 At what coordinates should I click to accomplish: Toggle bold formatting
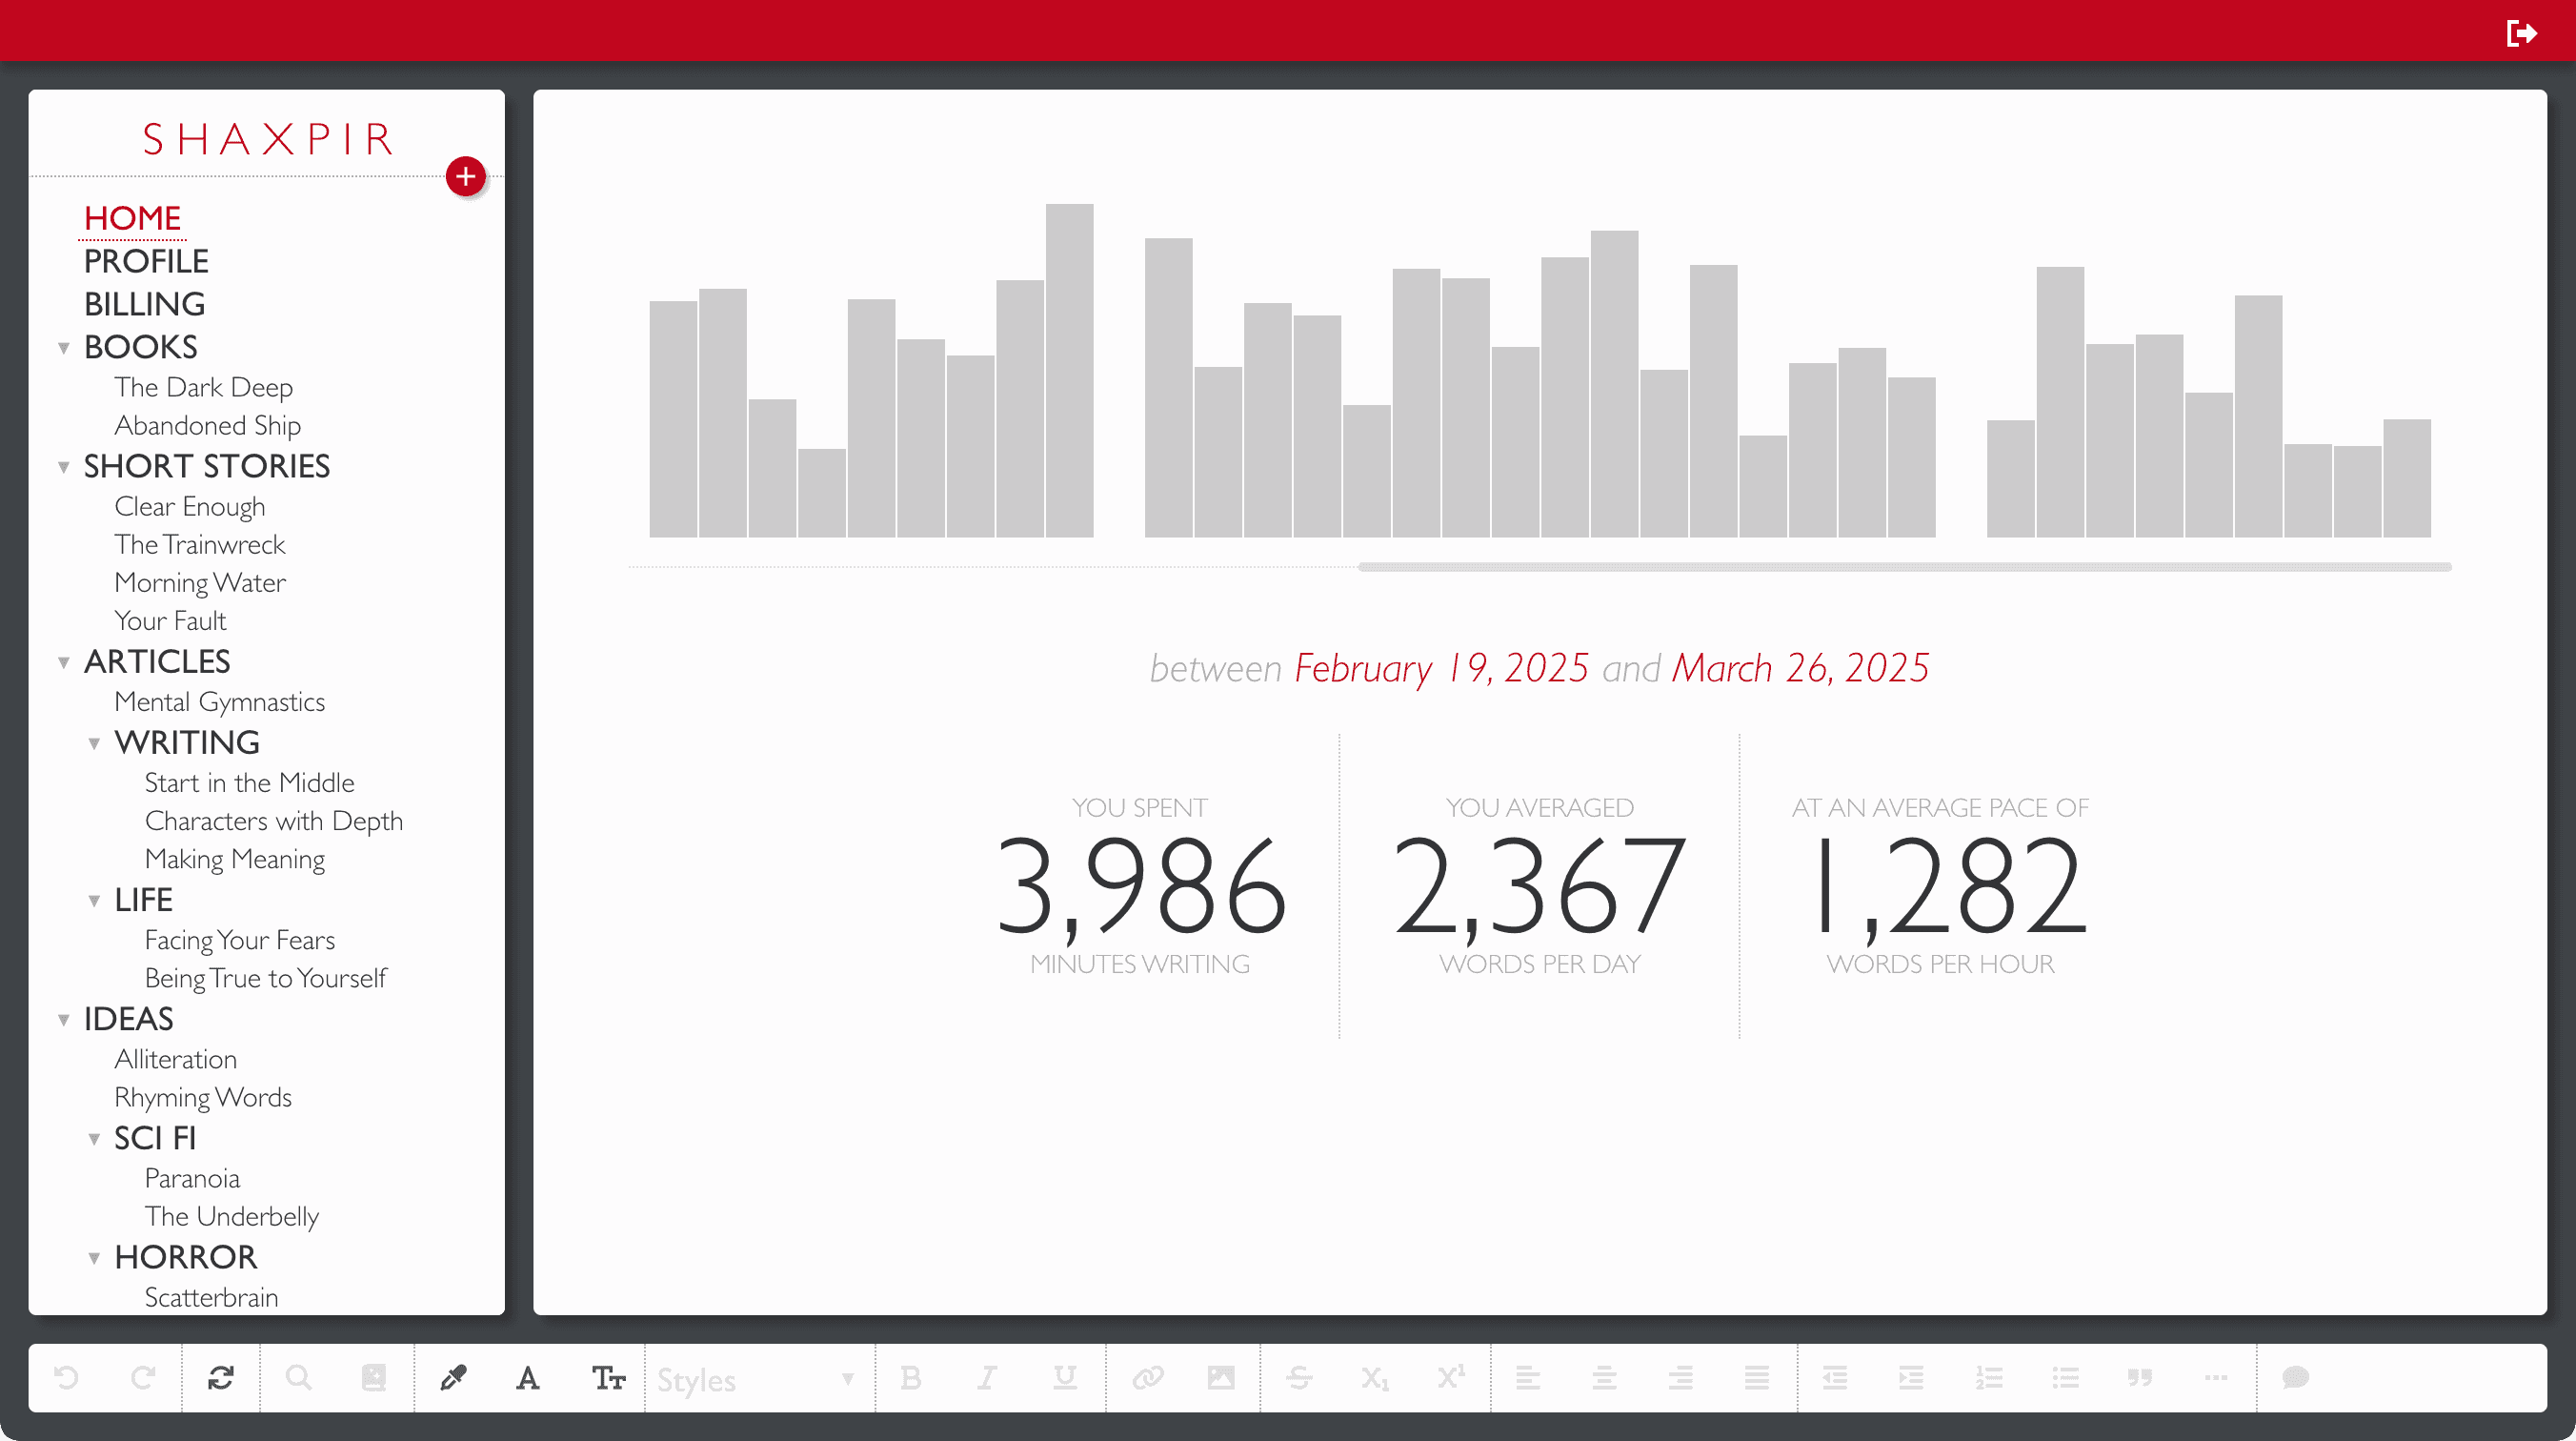[x=910, y=1378]
